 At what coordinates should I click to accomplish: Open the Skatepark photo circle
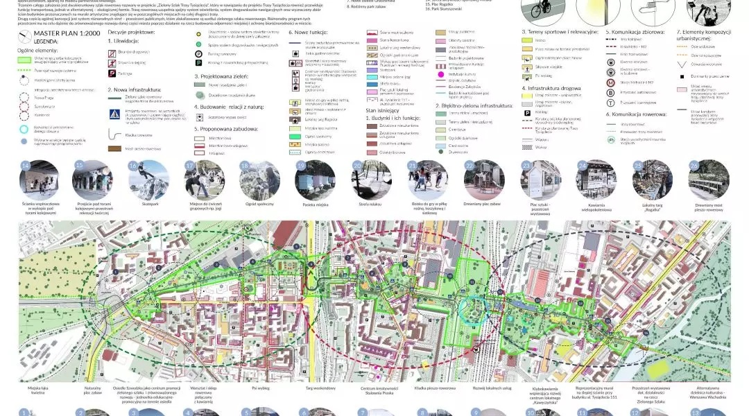[148, 180]
